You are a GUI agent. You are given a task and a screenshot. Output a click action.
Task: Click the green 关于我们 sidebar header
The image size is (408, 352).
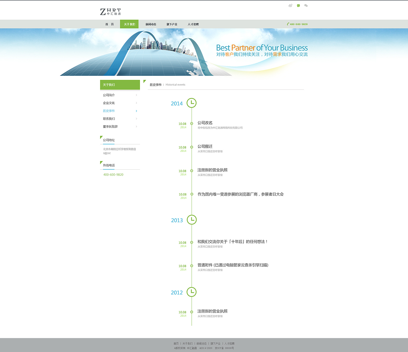[x=120, y=85]
